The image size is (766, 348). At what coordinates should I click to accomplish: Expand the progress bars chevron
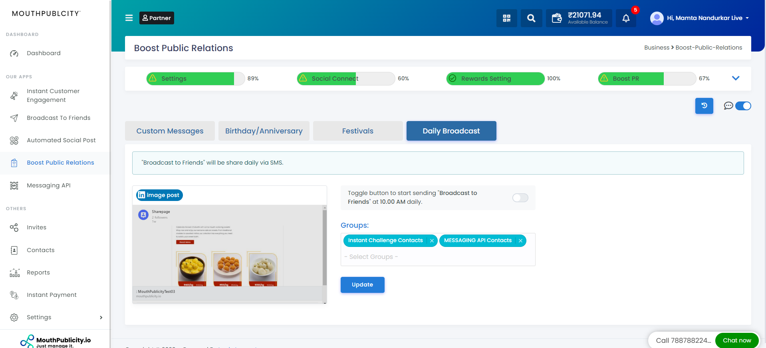[736, 78]
